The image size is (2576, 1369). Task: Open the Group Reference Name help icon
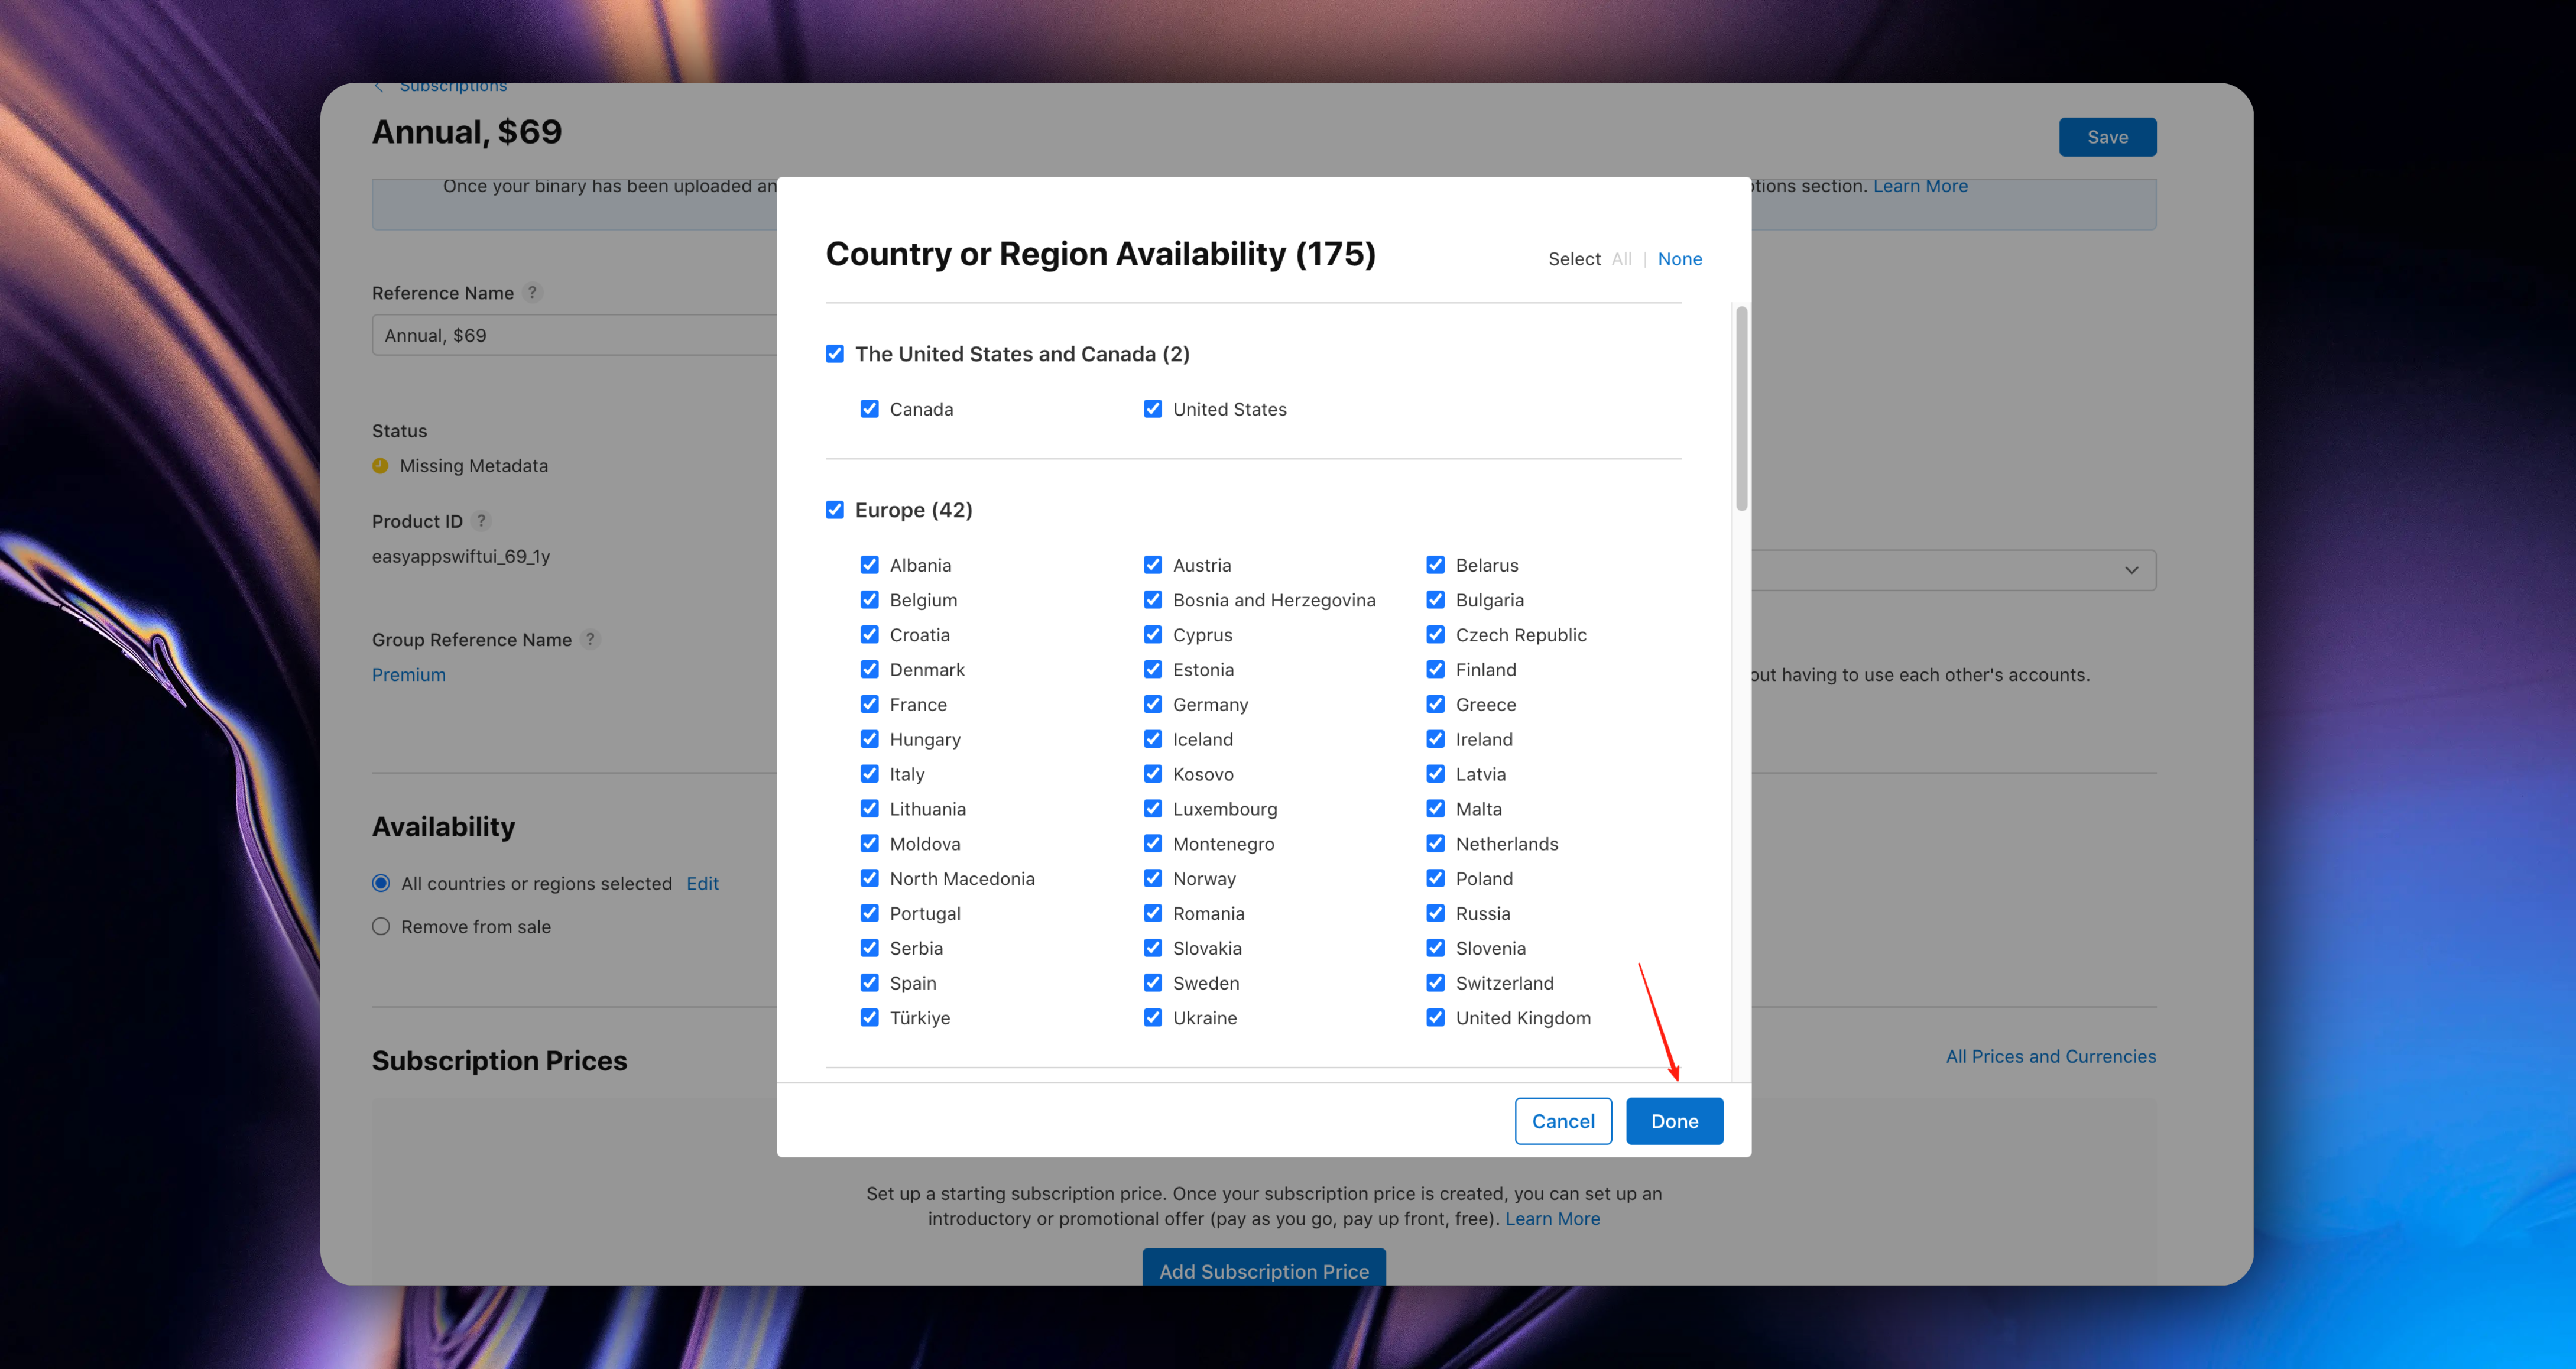point(590,639)
